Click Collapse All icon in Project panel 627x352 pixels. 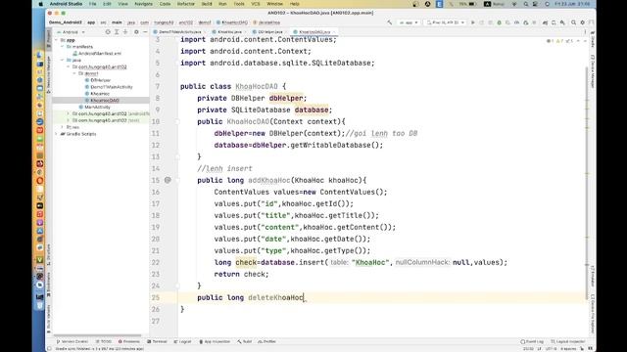[x=125, y=32]
